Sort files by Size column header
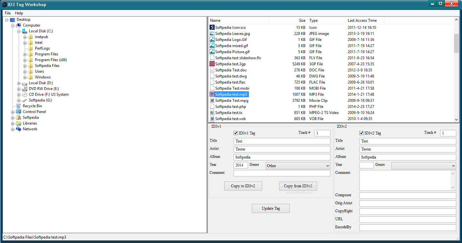This screenshot has height=243, width=462. tap(288, 20)
